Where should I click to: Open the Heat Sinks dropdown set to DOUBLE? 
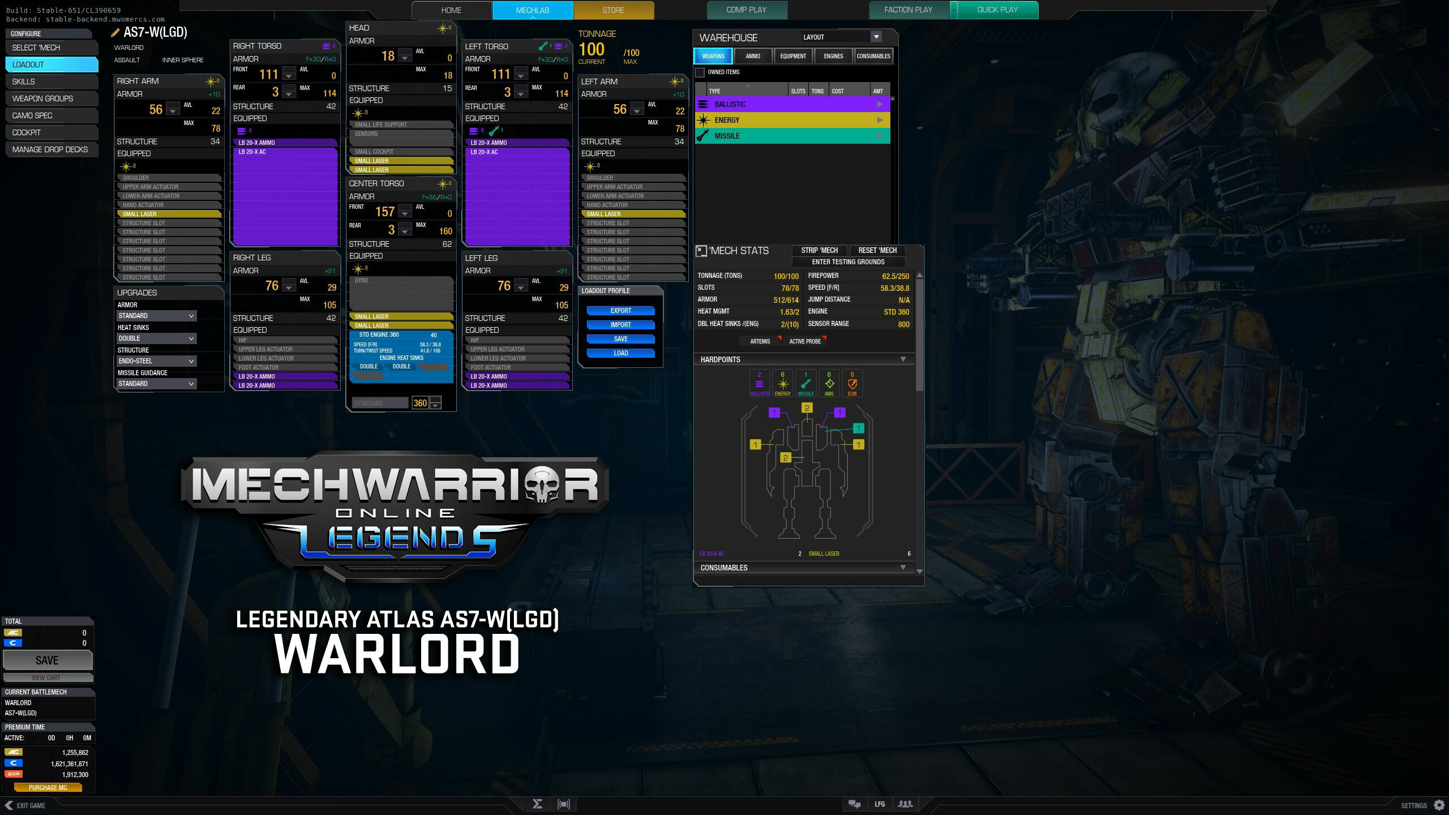click(x=157, y=338)
